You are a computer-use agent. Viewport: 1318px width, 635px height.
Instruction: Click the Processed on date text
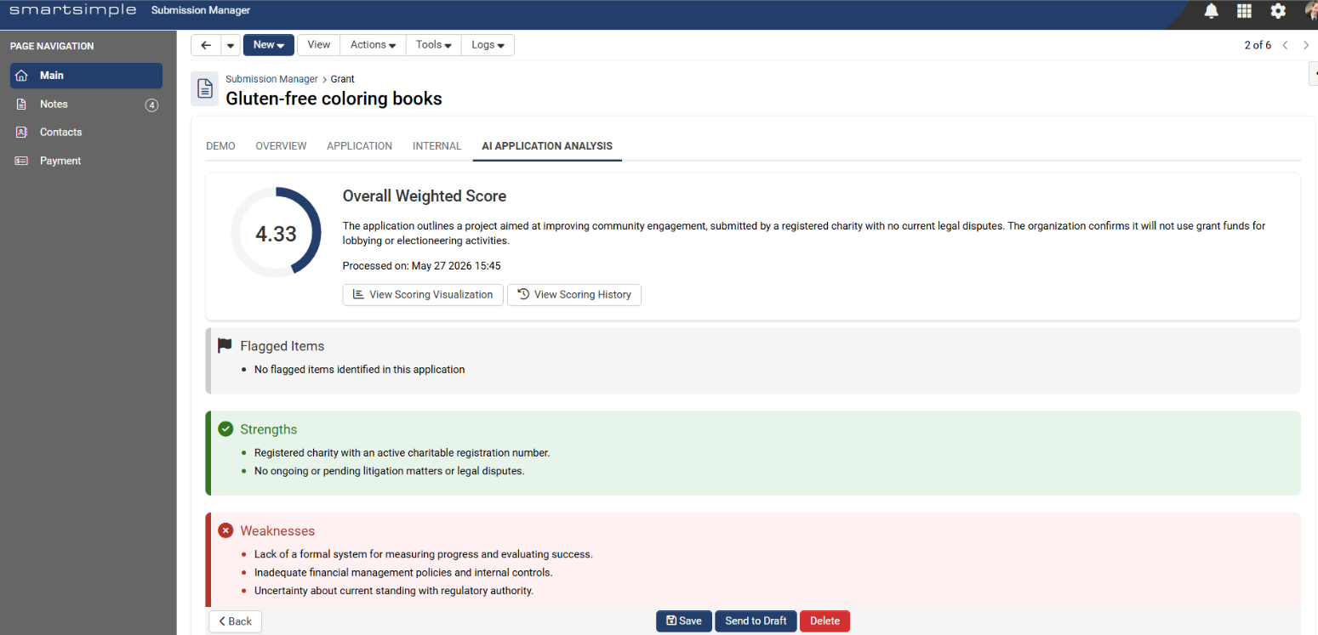pos(422,266)
